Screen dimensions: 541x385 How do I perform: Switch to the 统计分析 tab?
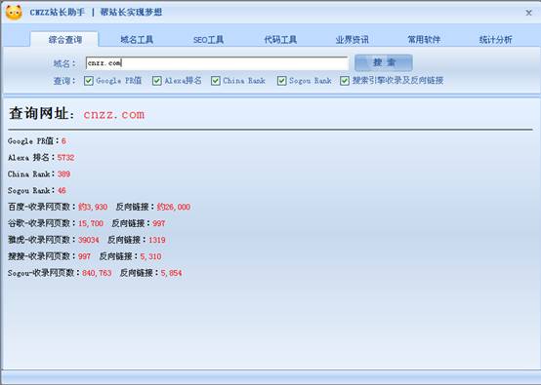click(x=495, y=40)
